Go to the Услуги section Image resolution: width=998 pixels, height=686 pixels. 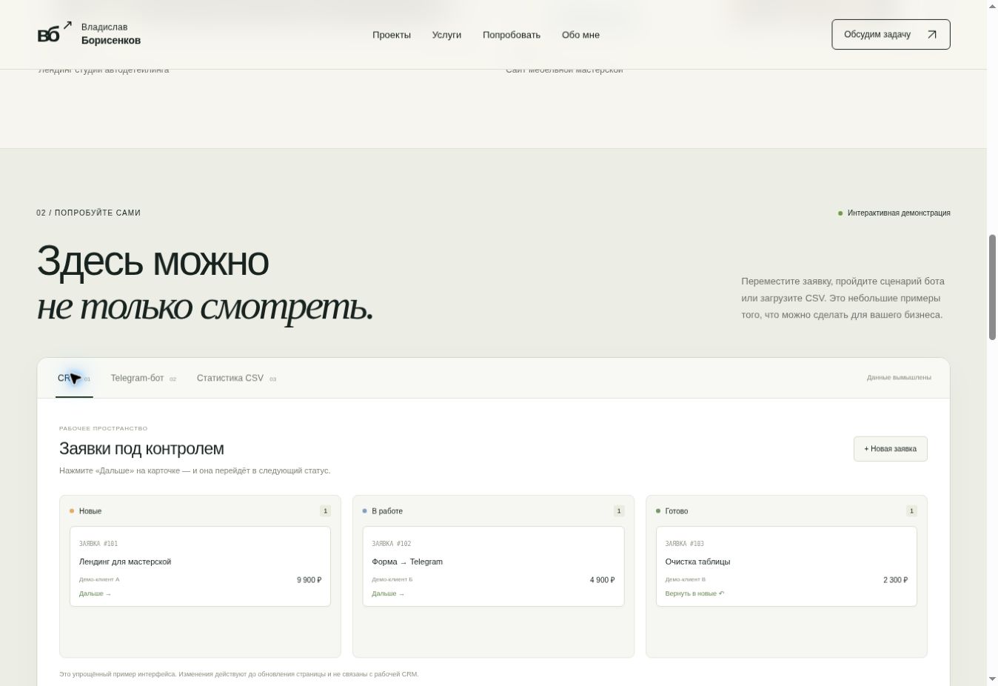click(446, 35)
